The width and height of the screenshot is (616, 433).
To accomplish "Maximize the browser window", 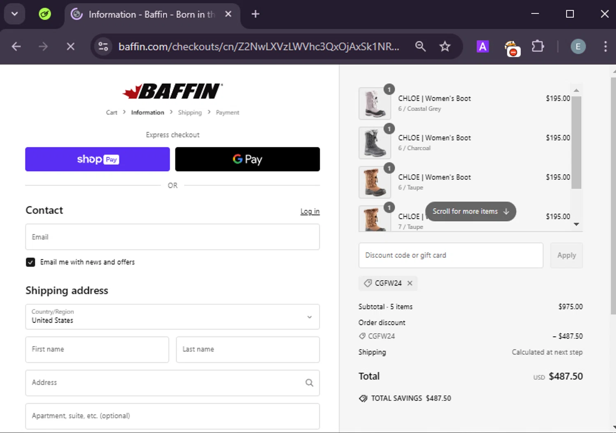I will [570, 14].
